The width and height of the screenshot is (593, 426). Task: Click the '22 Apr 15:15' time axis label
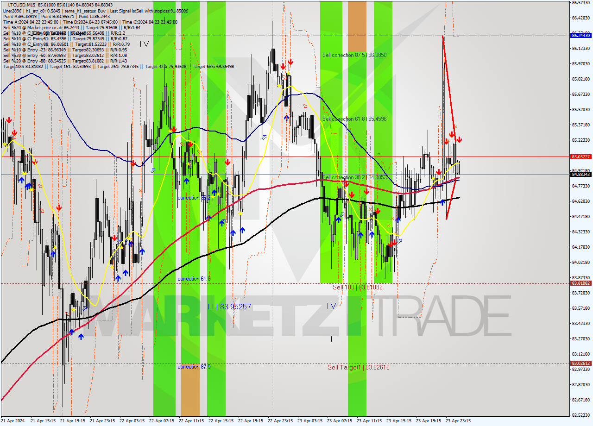tap(221, 421)
